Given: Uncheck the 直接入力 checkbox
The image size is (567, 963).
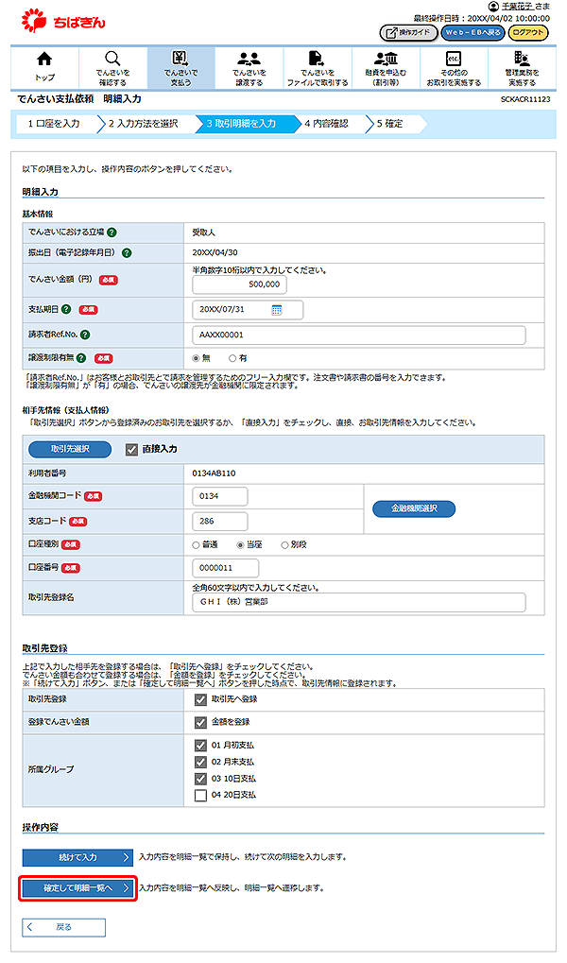Looking at the screenshot, I should [132, 450].
